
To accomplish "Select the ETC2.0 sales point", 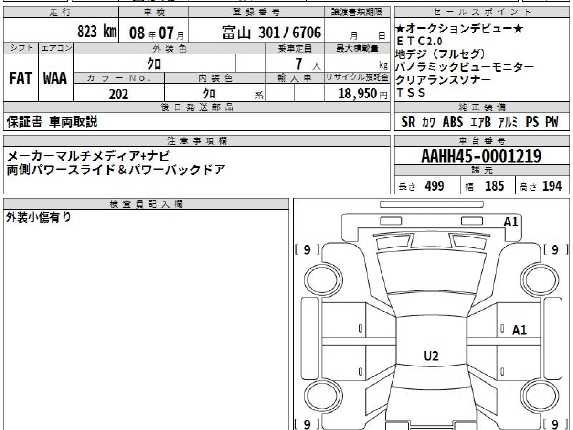I will (x=419, y=42).
